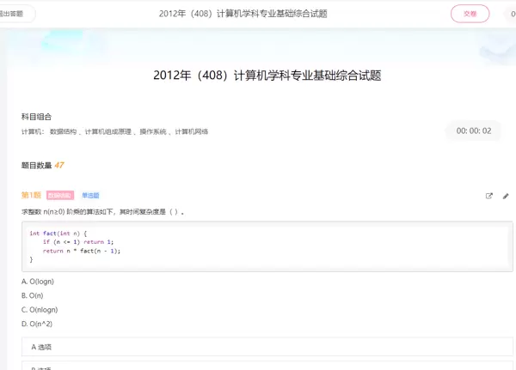
Task: Click the answer text A. O(logn)
Action: pos(40,281)
